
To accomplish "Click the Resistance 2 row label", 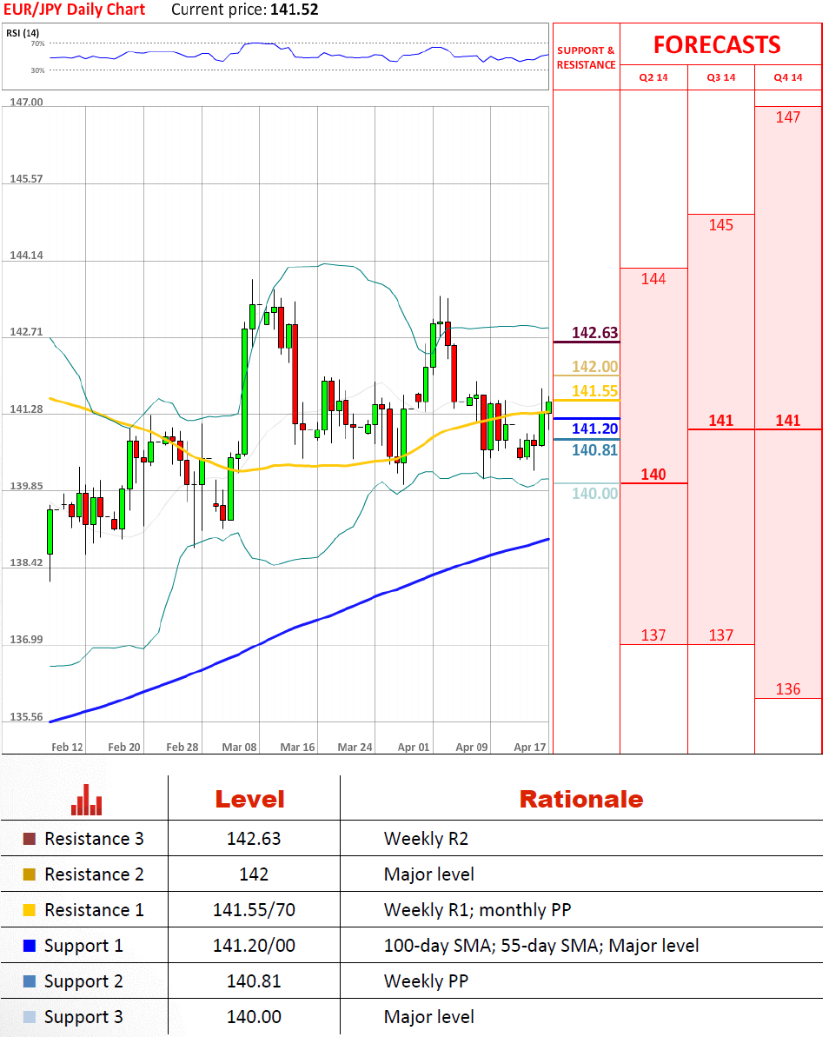I will pos(94,874).
